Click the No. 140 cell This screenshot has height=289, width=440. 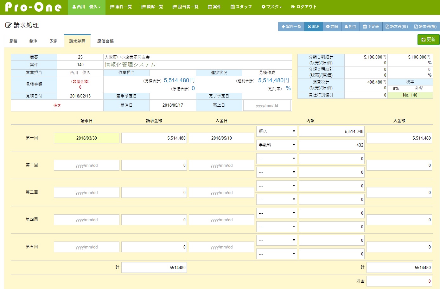click(410, 95)
